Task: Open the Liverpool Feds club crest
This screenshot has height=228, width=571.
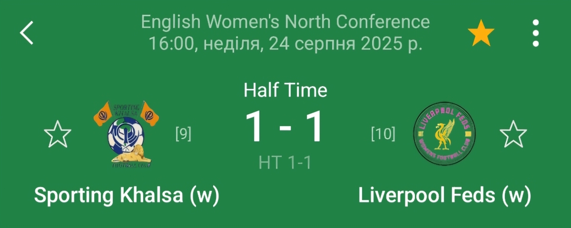Action: [445, 134]
